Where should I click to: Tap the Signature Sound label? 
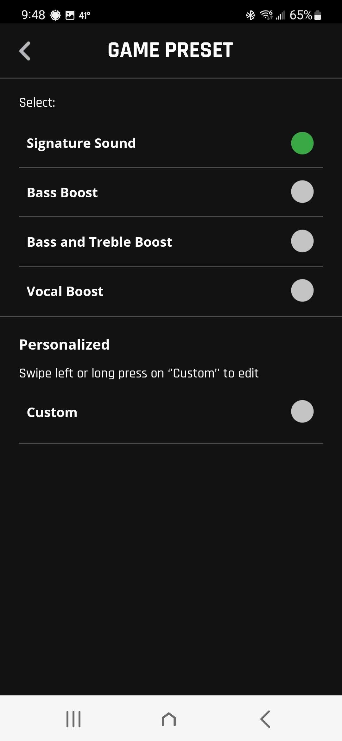tap(81, 143)
